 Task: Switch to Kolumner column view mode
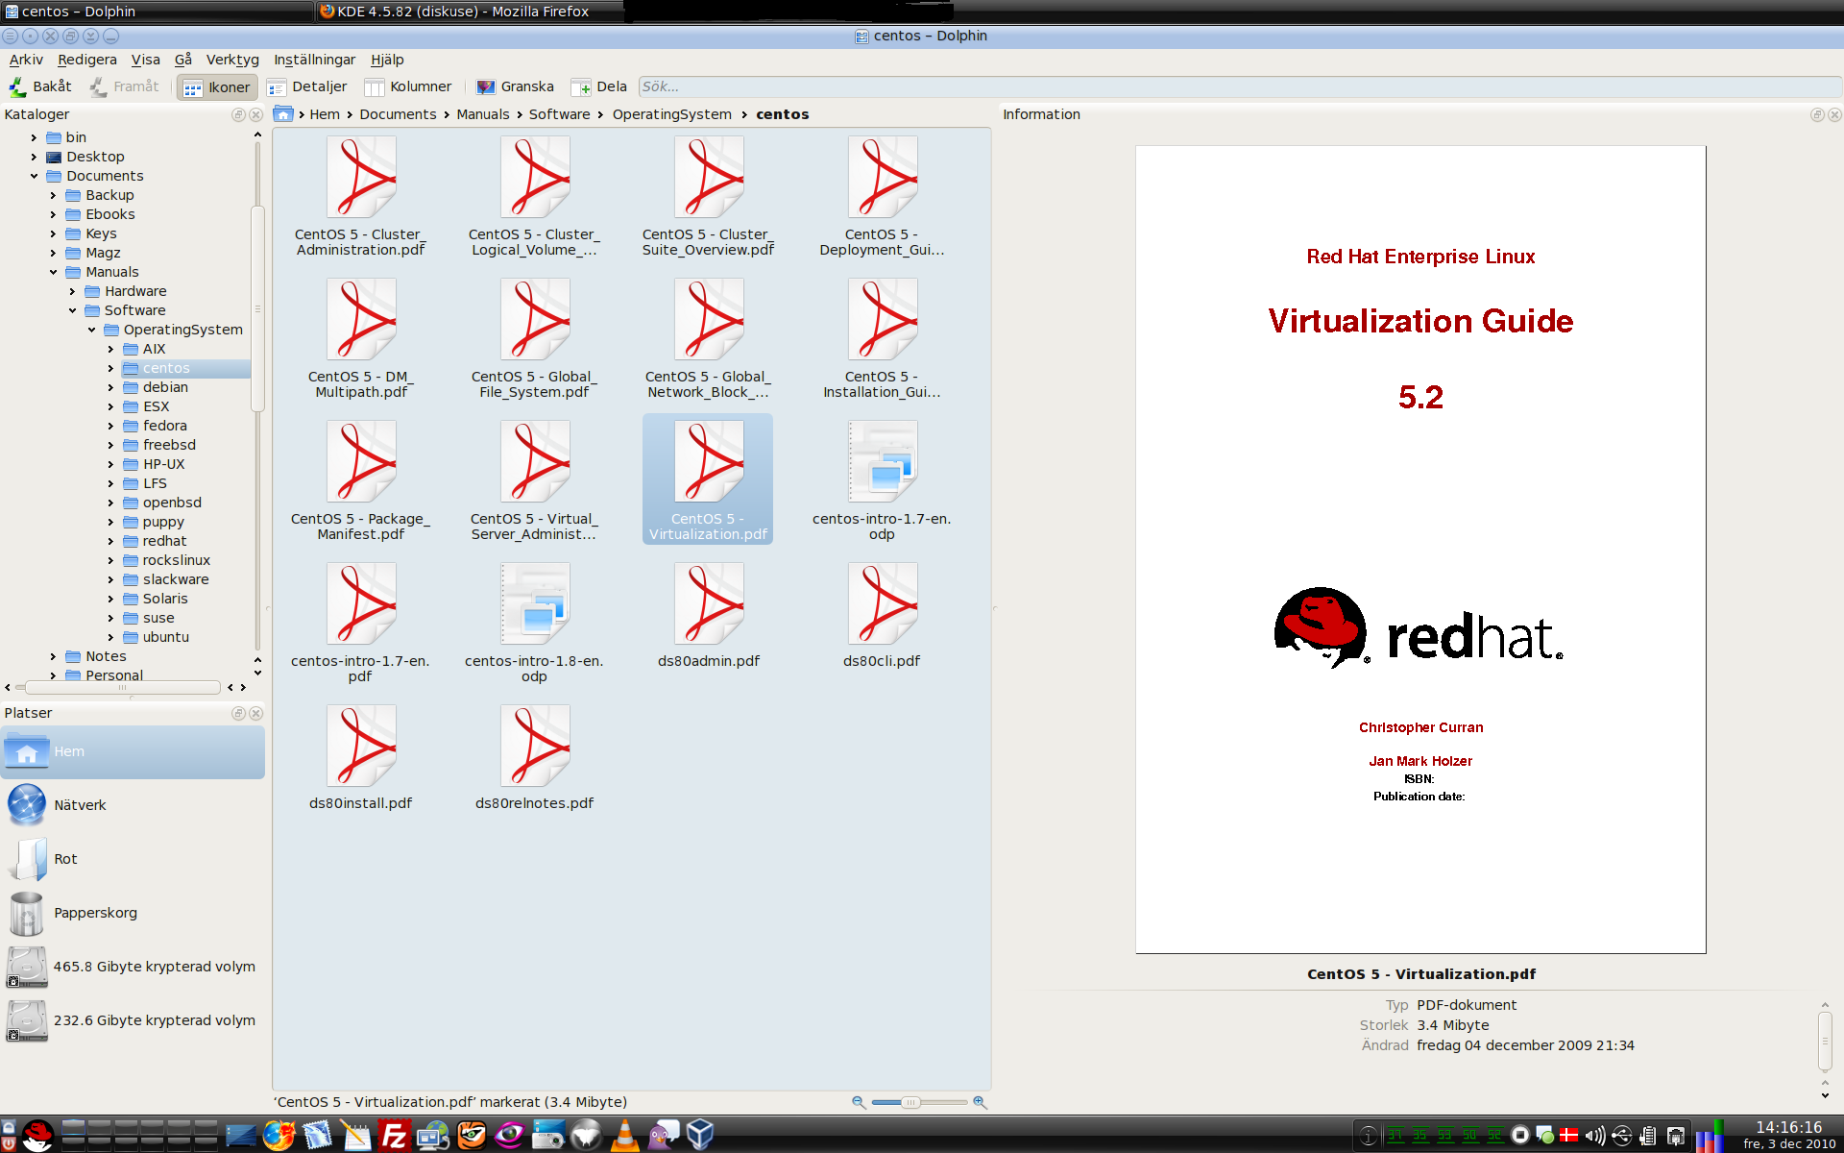[408, 86]
